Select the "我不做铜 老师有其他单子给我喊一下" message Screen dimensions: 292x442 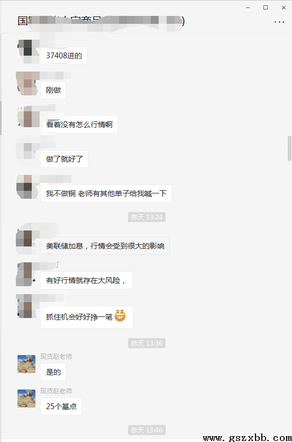pos(106,193)
